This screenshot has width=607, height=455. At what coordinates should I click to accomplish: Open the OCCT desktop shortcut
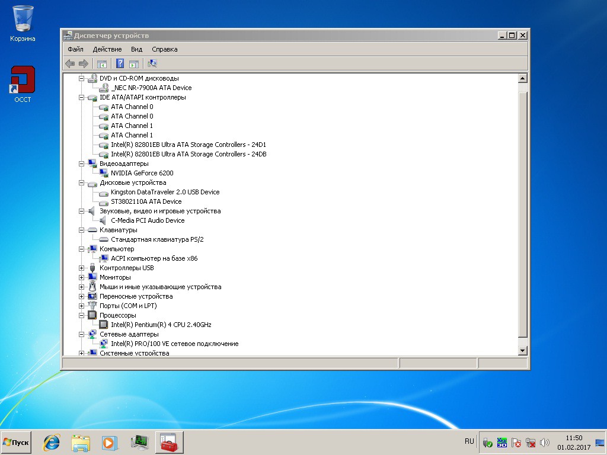tap(23, 84)
